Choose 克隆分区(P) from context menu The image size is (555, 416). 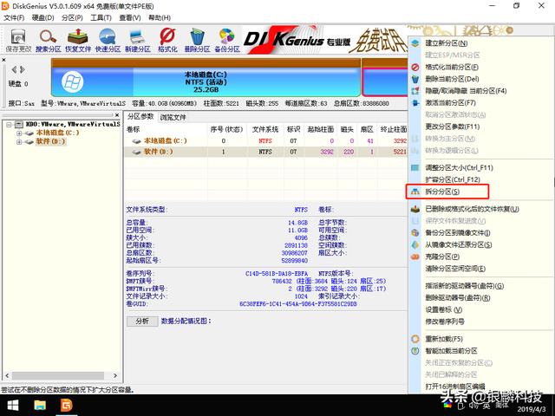point(480,257)
